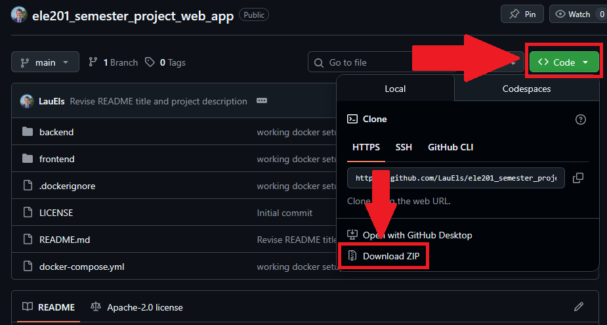Viewport: 607px width, 325px height.
Task: Expand commit message ellipsis button
Action: pyautogui.click(x=262, y=100)
